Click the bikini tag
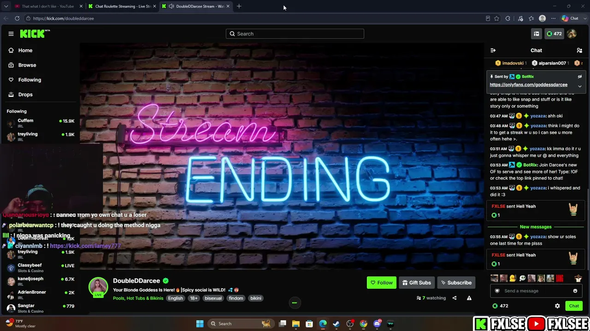The image size is (590, 331). [x=256, y=298]
